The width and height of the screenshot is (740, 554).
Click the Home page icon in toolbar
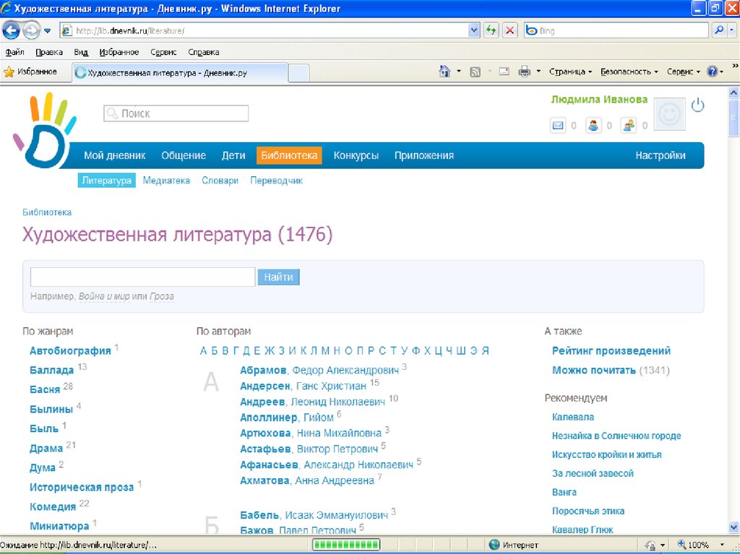click(x=445, y=72)
